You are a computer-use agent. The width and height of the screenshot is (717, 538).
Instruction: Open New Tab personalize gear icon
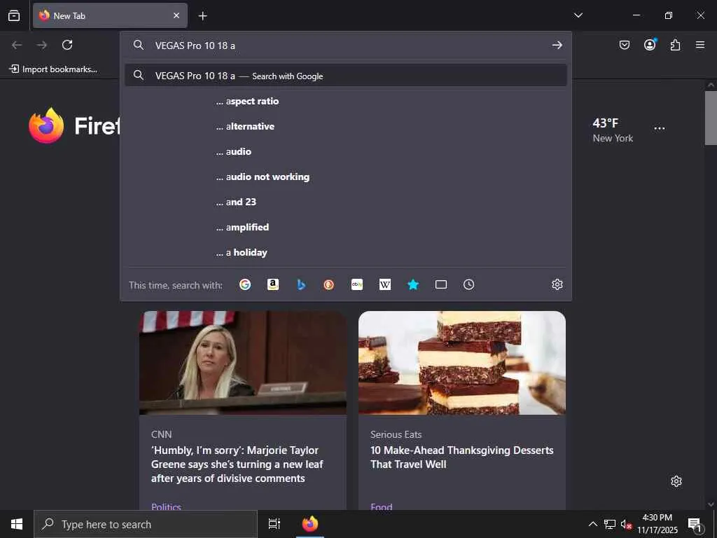coord(676,481)
